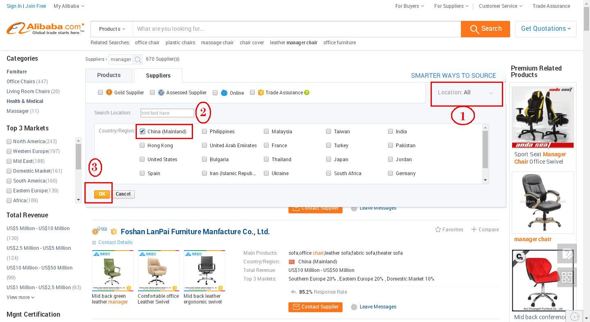This screenshot has height=322, width=590.
Task: Check the Eastern Europe market checkbox
Action: point(9,191)
